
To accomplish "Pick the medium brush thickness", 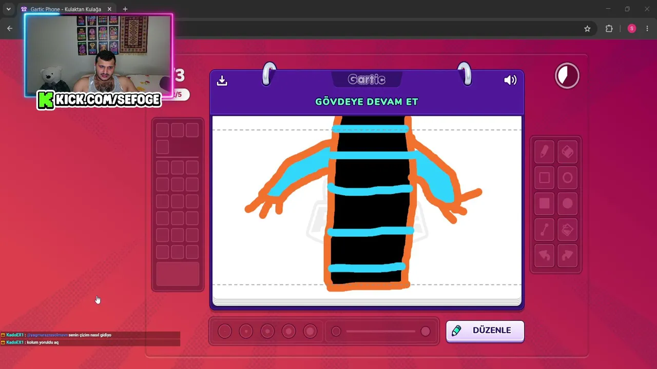I will pos(267,331).
